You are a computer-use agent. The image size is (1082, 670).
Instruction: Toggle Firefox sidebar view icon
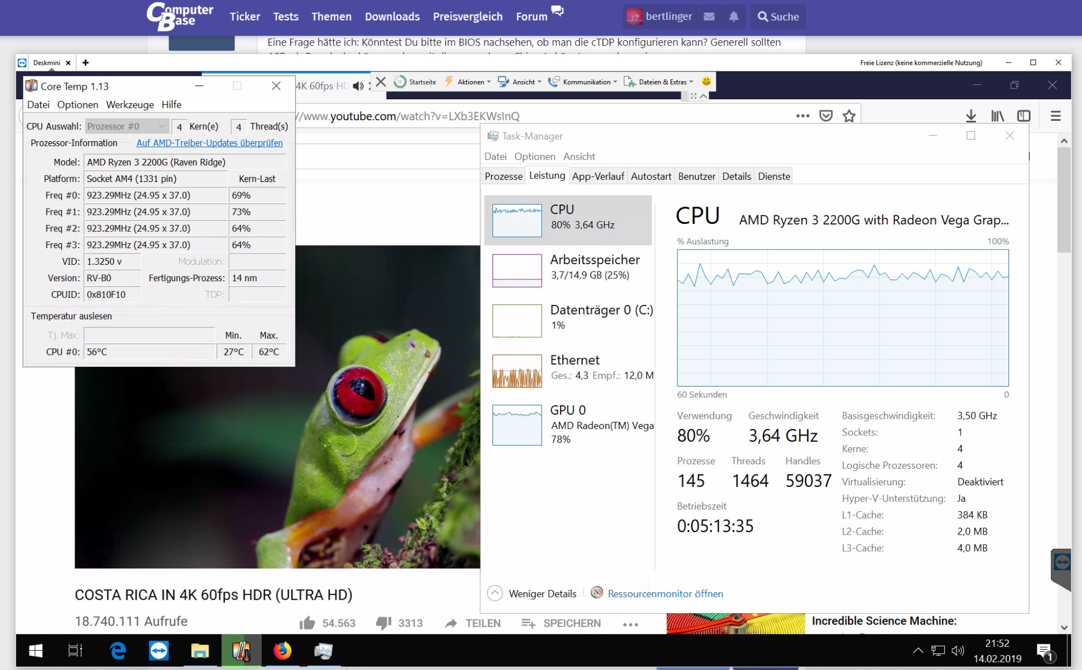(1024, 116)
